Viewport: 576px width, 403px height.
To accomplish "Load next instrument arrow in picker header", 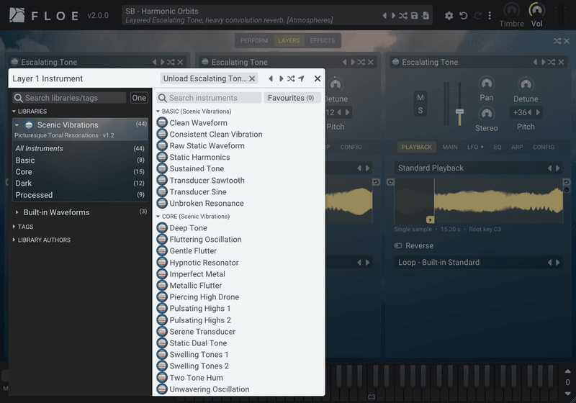I will point(281,78).
